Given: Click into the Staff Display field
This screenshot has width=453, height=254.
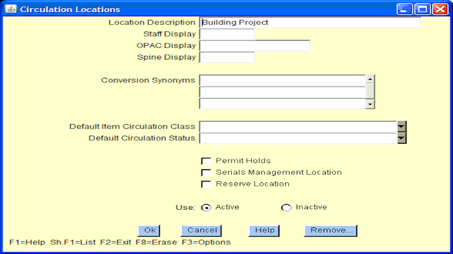Looking at the screenshot, I should [227, 34].
